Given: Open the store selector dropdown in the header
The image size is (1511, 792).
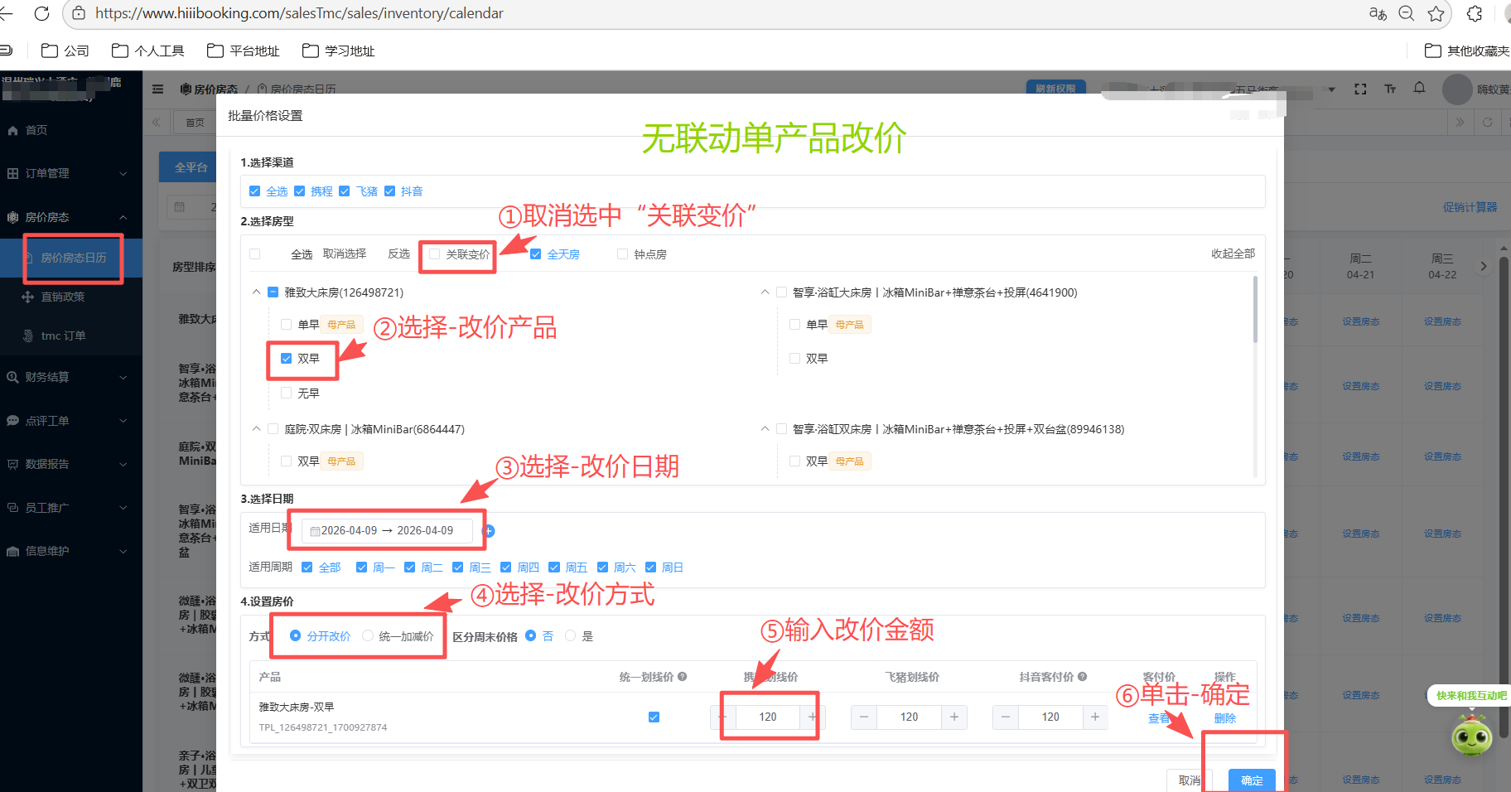Looking at the screenshot, I should tap(1330, 89).
